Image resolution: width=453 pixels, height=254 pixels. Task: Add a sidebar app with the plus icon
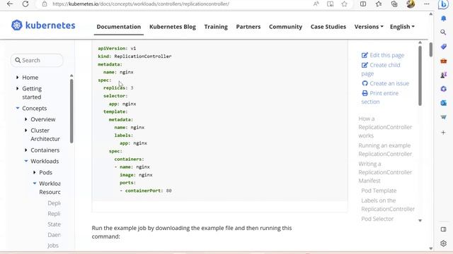[444, 133]
